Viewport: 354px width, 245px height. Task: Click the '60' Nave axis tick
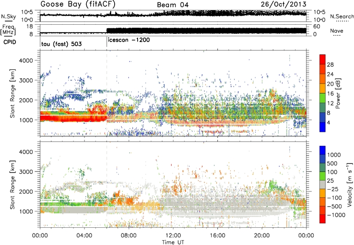click(317, 27)
